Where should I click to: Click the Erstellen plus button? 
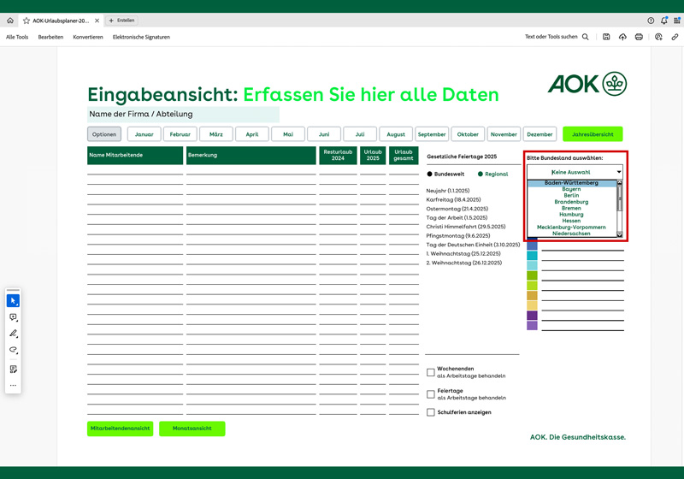[x=121, y=21]
